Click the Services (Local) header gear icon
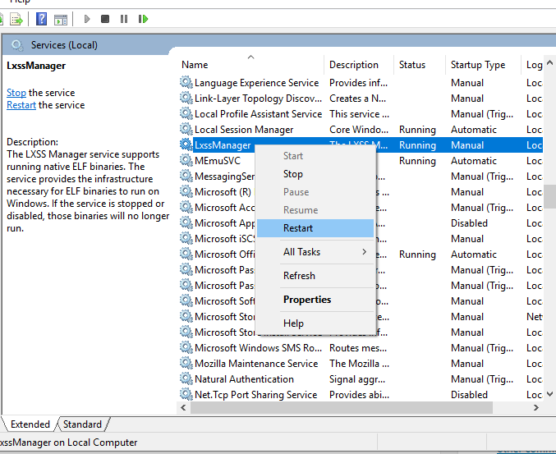Screen dimensions: 556x454 point(17,45)
